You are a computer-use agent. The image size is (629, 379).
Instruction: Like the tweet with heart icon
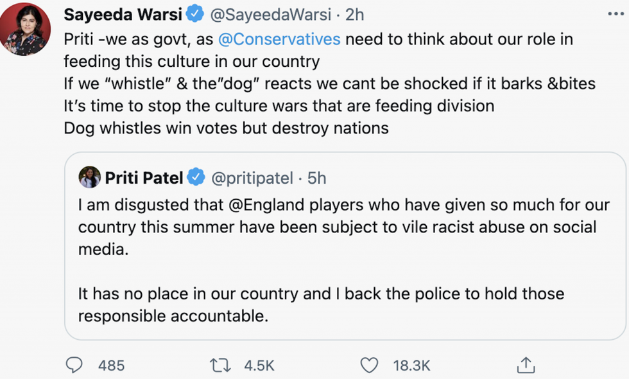pyautogui.click(x=368, y=366)
